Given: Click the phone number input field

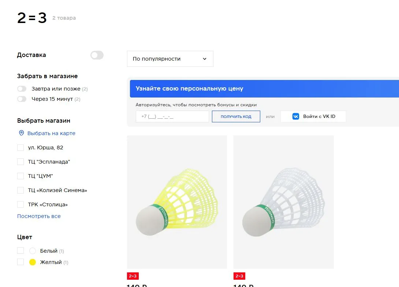Looking at the screenshot, I should 172,116.
